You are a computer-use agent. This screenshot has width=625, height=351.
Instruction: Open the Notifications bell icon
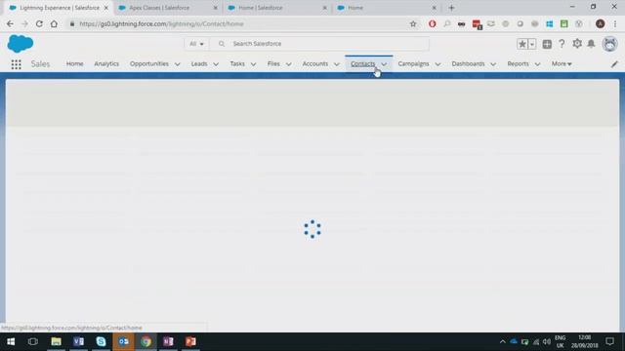(x=591, y=43)
